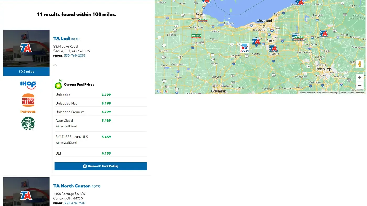Click the Columbus city label on map

(x=219, y=91)
